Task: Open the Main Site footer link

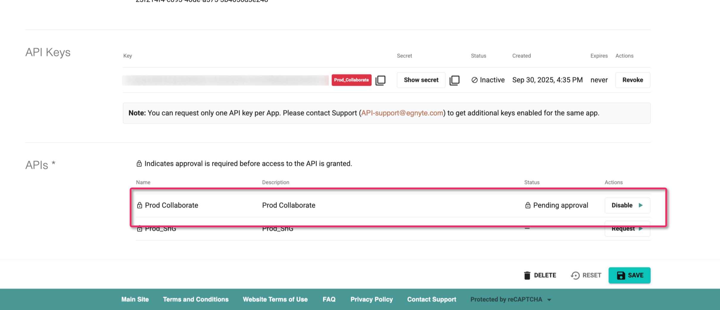Action: [135, 299]
